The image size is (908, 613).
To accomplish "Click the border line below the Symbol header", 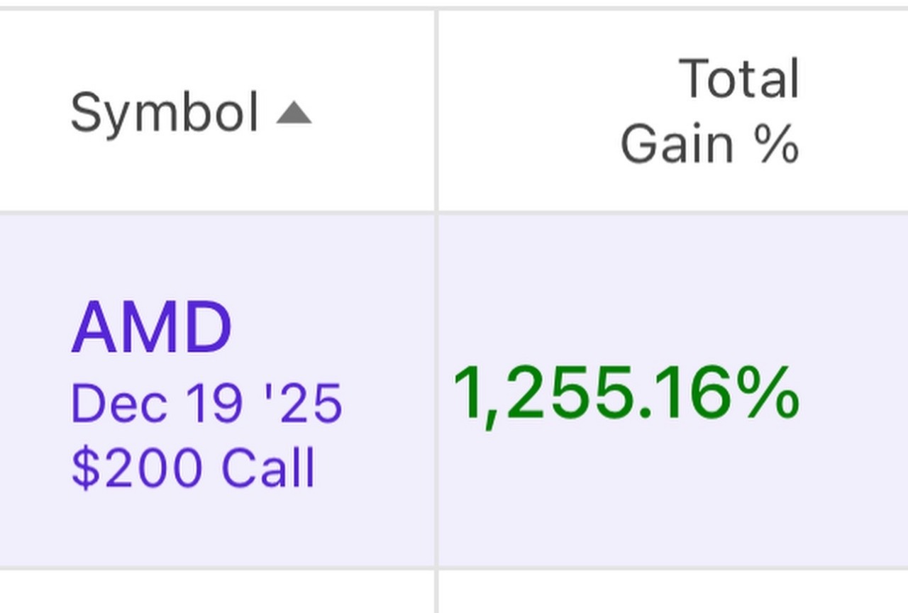I will (213, 211).
